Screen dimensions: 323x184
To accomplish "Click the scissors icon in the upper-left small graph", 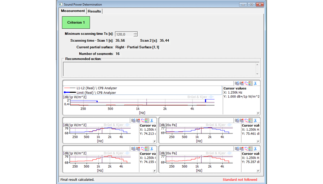I will tap(152, 120).
